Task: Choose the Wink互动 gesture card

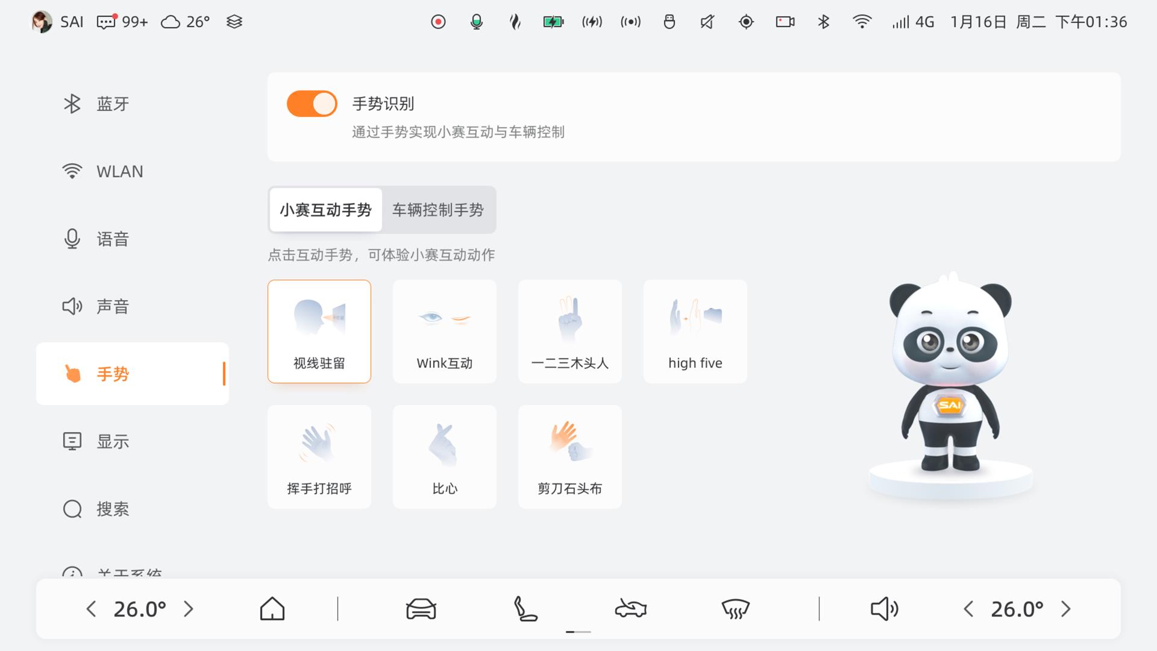Action: coord(445,332)
